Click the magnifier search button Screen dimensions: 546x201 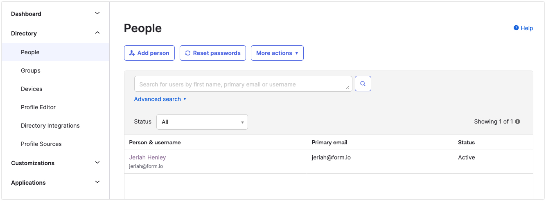click(x=363, y=84)
